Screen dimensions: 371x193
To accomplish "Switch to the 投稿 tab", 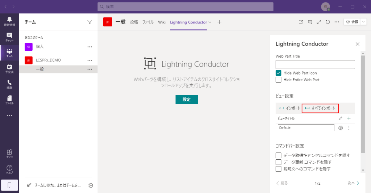I will (x=134, y=22).
